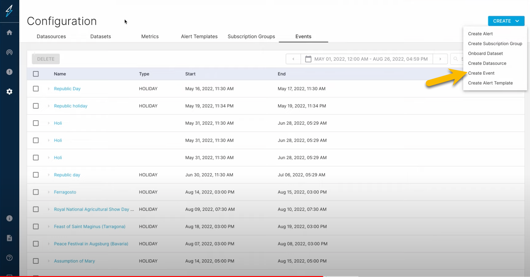This screenshot has width=530, height=277.
Task: Switch to the Datasources tab
Action: click(x=51, y=36)
